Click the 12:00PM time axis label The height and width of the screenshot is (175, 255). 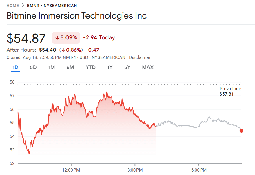[x=71, y=170]
